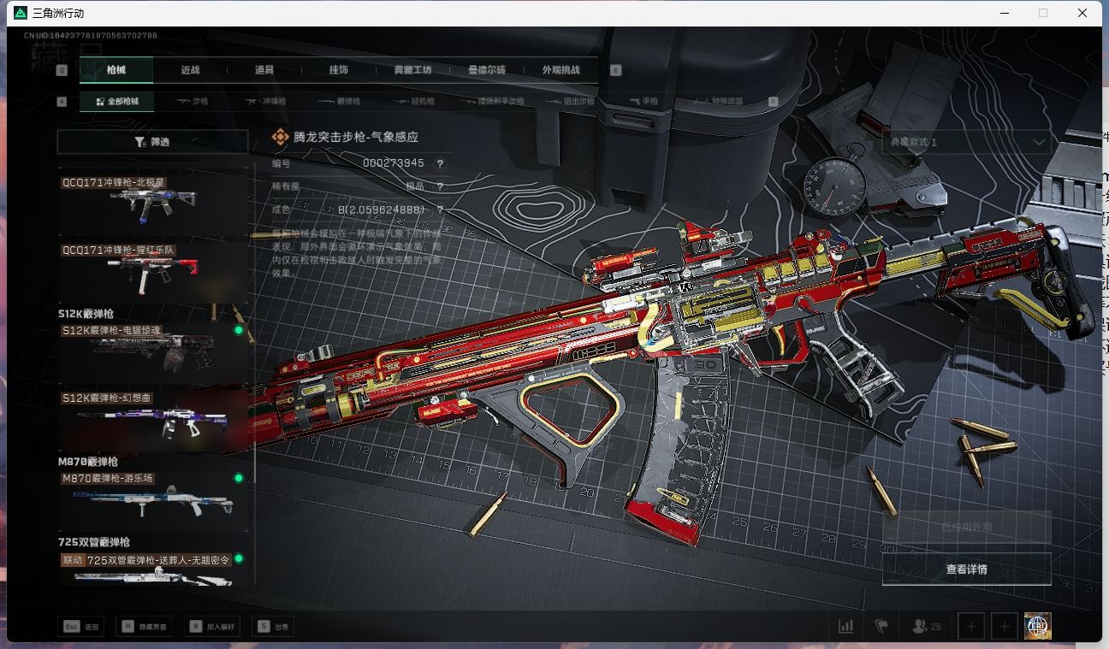Viewport: 1109px width, 649px height.
Task: Click the question mark next to 稀有度
Action: tap(441, 186)
